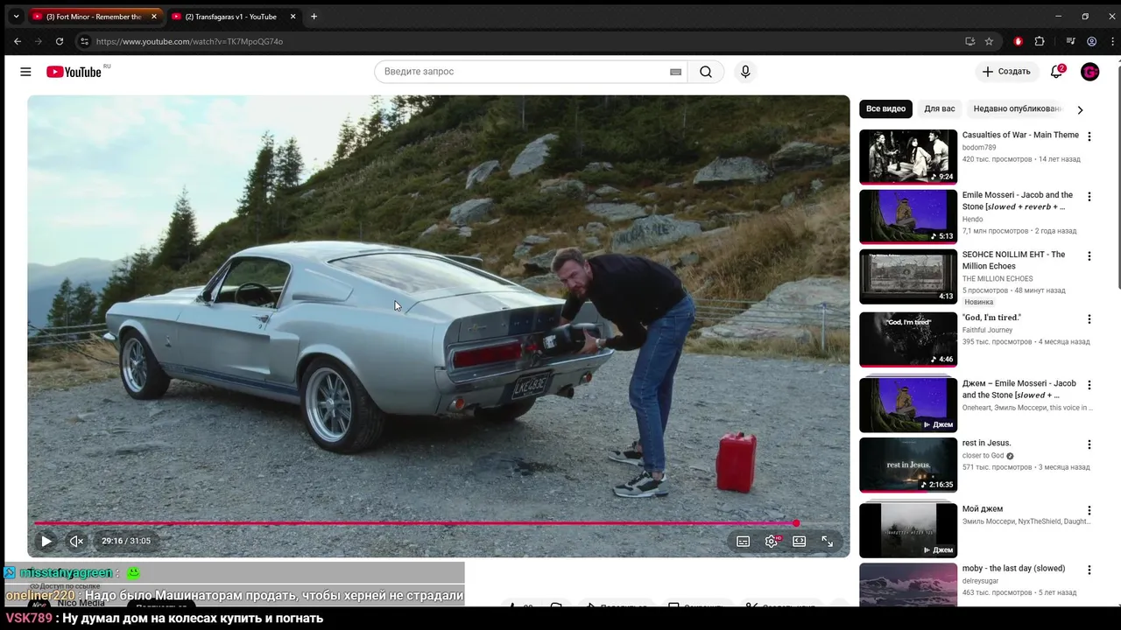Open the YouTube guide hamburger menu
This screenshot has height=630, width=1121.
point(25,72)
